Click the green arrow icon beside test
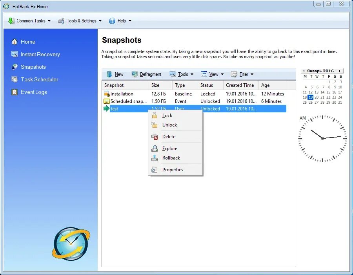The image size is (353, 275). [x=106, y=108]
